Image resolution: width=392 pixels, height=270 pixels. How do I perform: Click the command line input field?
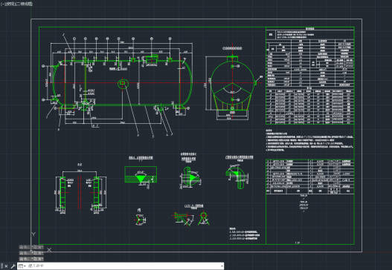point(123,266)
